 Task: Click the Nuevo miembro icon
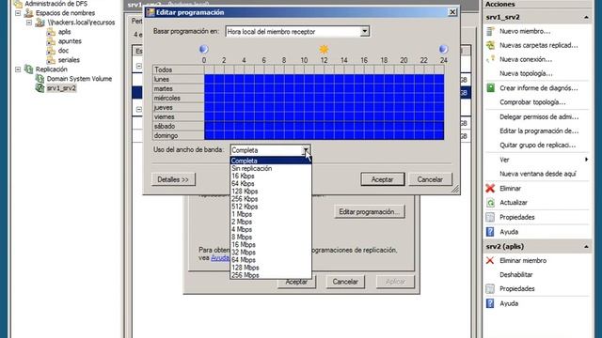tap(490, 31)
